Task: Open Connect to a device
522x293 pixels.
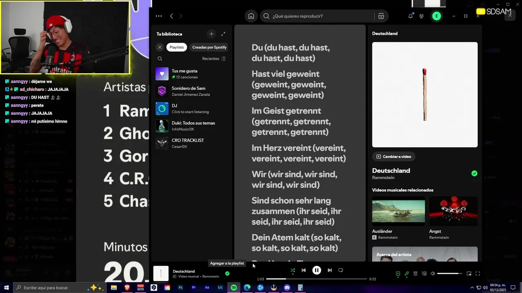Action: (x=424, y=273)
